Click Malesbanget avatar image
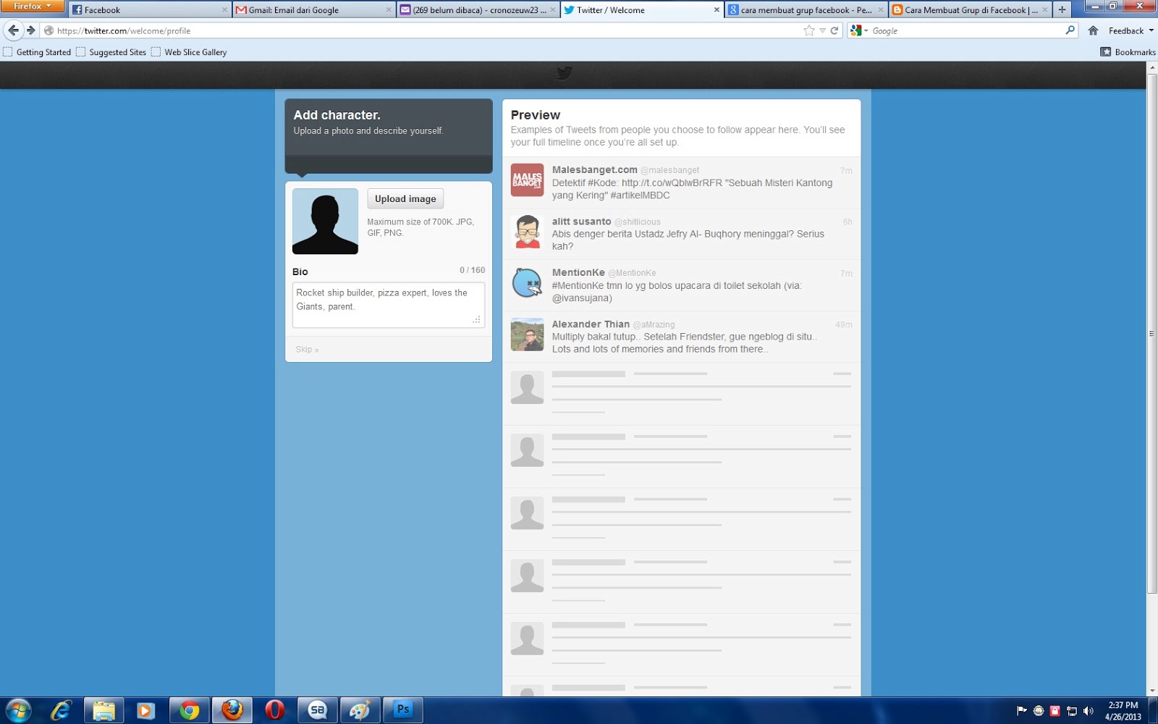 (527, 180)
